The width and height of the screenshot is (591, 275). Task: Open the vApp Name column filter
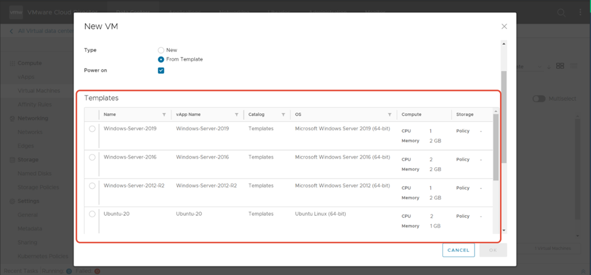click(x=236, y=114)
